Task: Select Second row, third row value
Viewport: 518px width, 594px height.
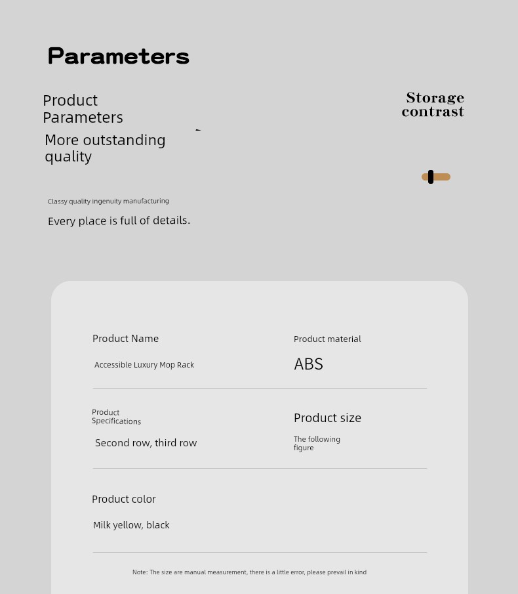Action: (x=146, y=443)
